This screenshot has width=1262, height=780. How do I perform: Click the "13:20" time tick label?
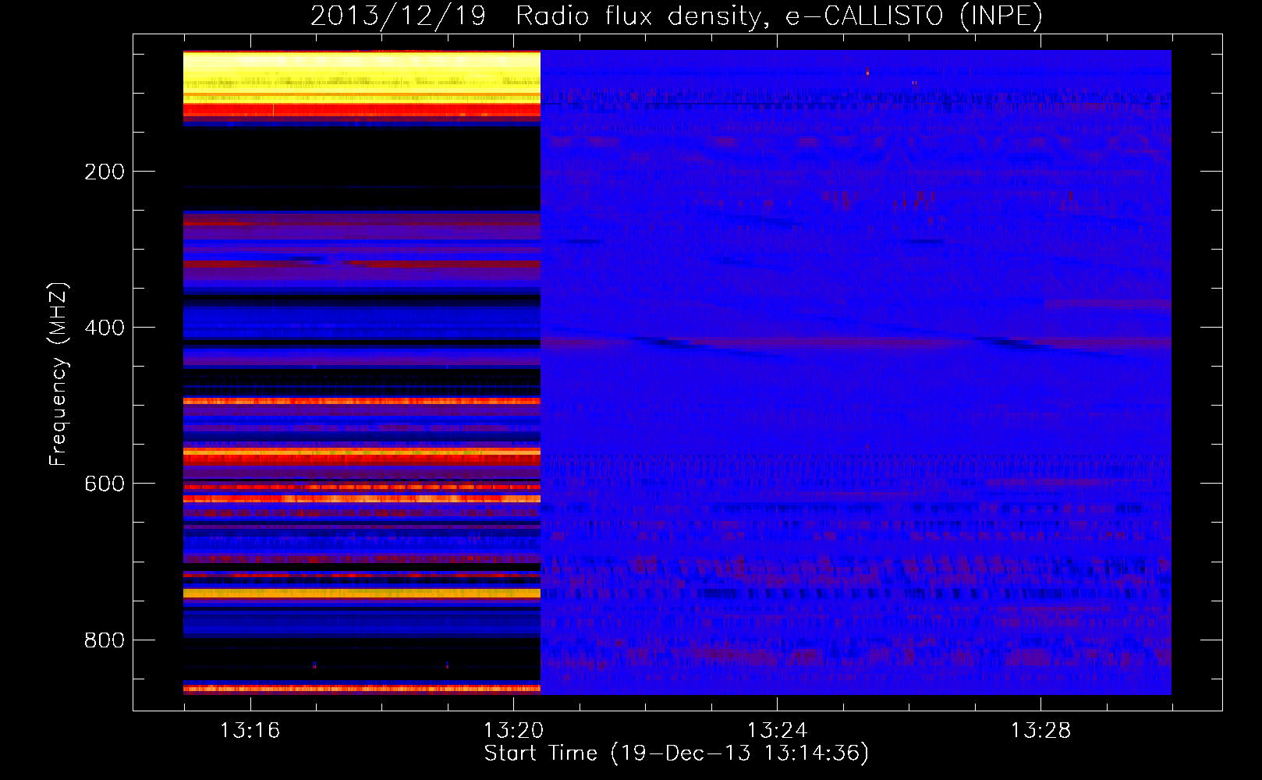pyautogui.click(x=513, y=730)
